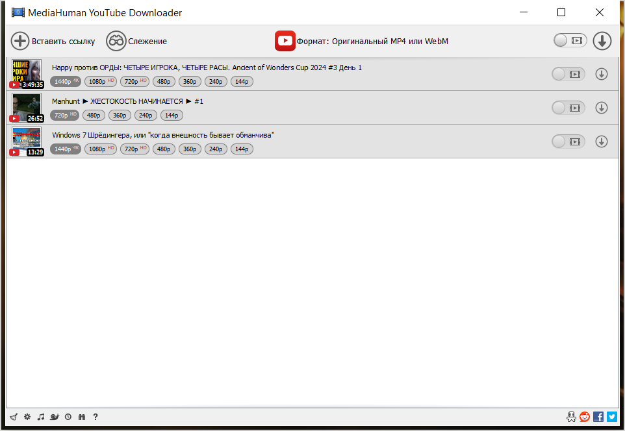
Task: Open the clock history icon
Action: (68, 417)
